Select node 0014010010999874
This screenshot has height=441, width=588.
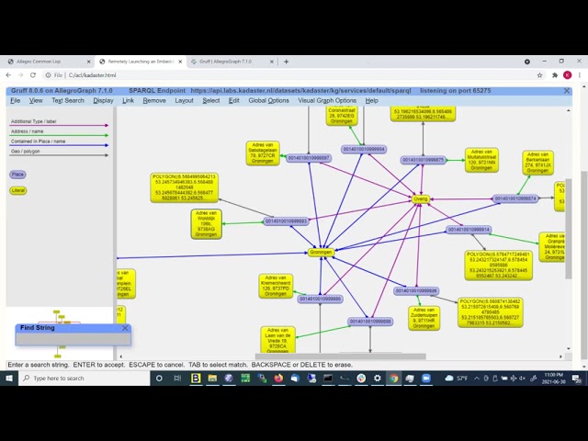click(x=515, y=198)
